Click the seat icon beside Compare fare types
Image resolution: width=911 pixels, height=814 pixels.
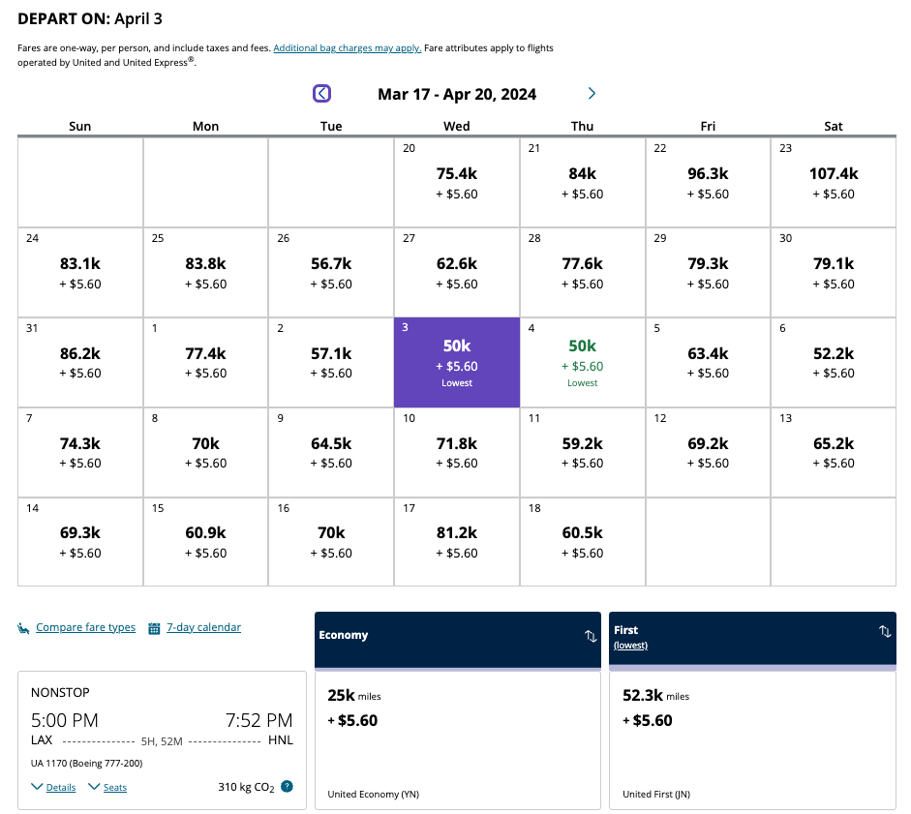pos(21,627)
